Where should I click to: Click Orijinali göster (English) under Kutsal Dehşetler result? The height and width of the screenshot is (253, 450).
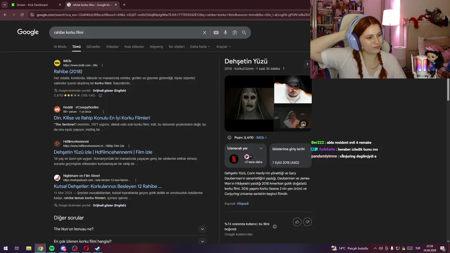[x=109, y=206]
